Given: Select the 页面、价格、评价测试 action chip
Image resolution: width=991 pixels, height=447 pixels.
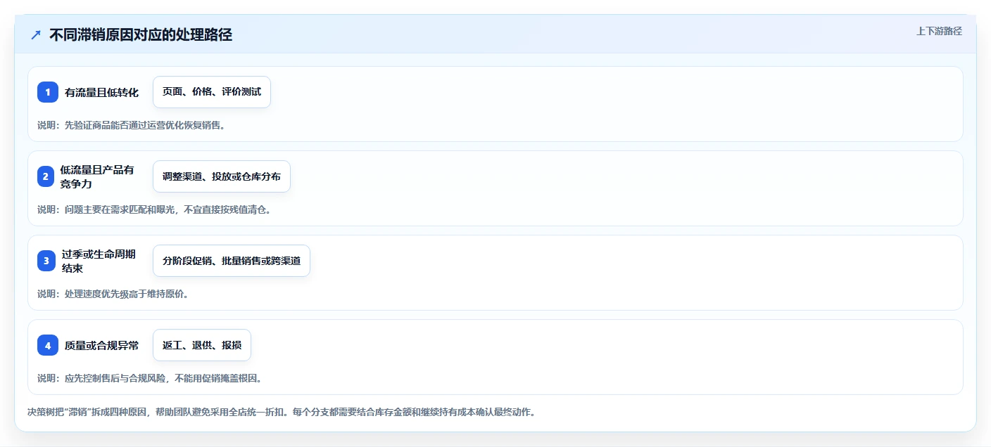Looking at the screenshot, I should tap(212, 92).
